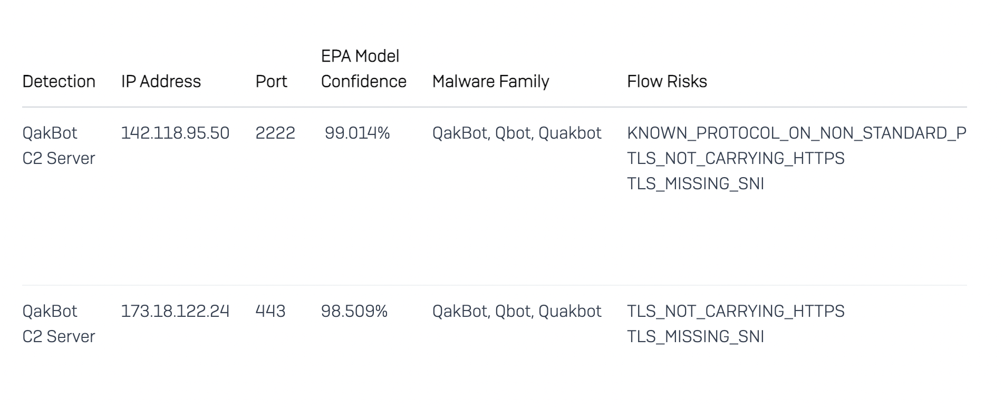This screenshot has height=407, width=1004.
Task: Click QakBot C2 Server detection on port 2222 row
Action: point(59,146)
